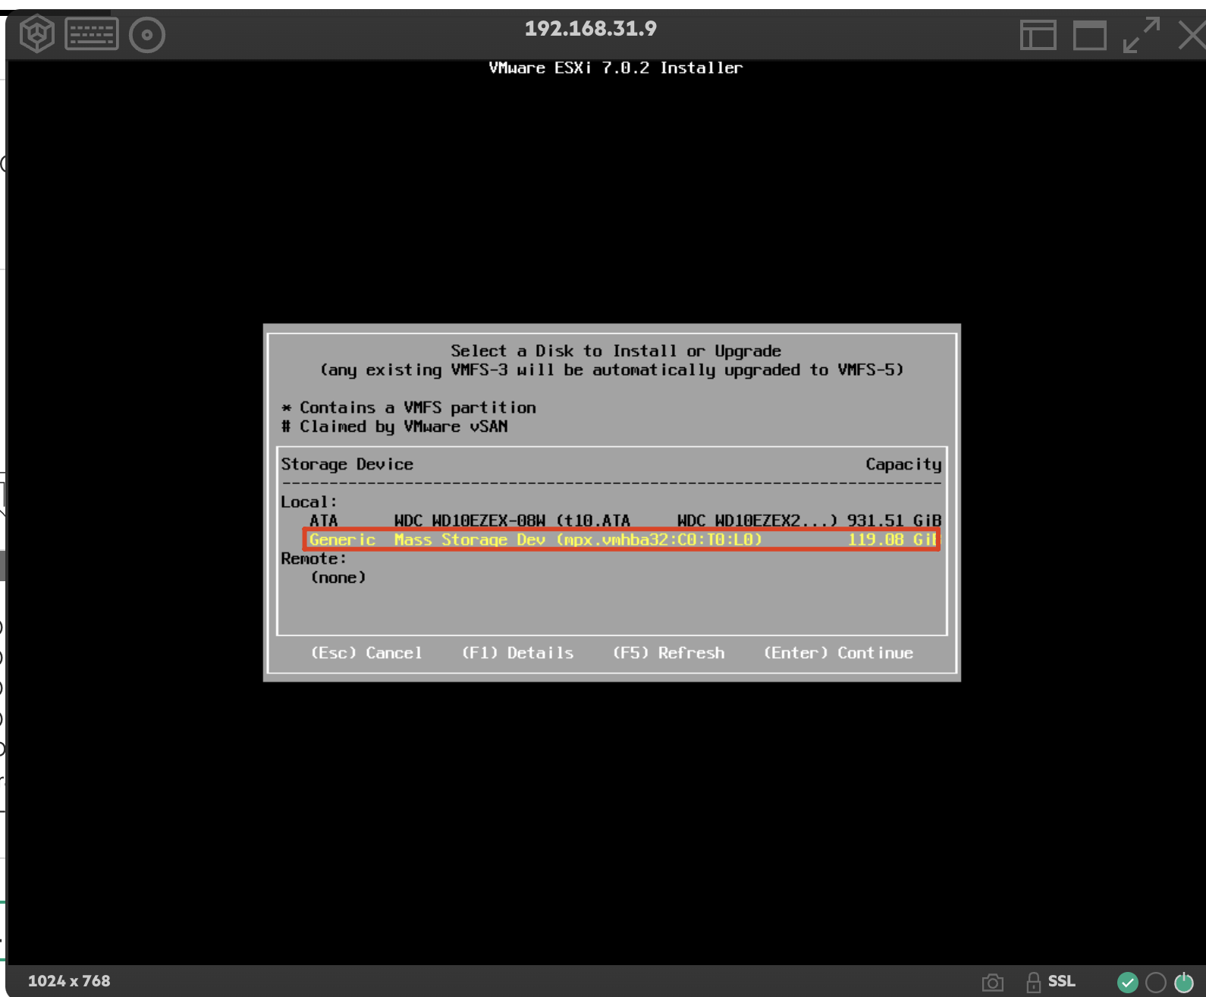Click the Remote: section label

pos(314,558)
